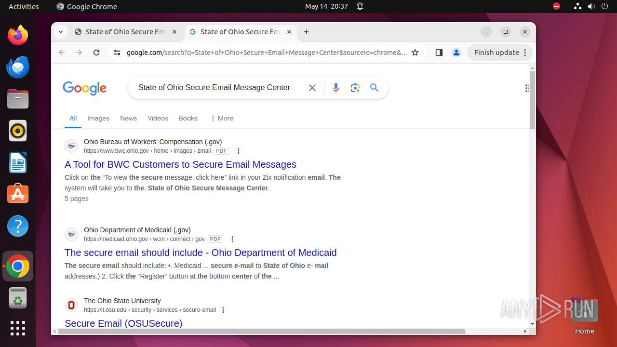Click the scroll-down arrow of page scrollbar
The width and height of the screenshot is (617, 347).
click(x=532, y=324)
